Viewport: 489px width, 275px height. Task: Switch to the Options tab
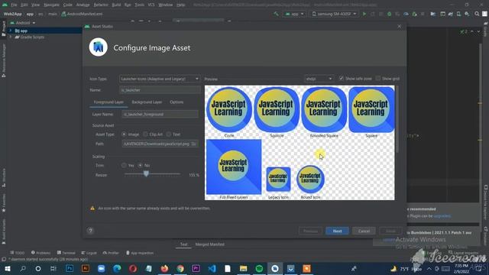[x=176, y=102]
